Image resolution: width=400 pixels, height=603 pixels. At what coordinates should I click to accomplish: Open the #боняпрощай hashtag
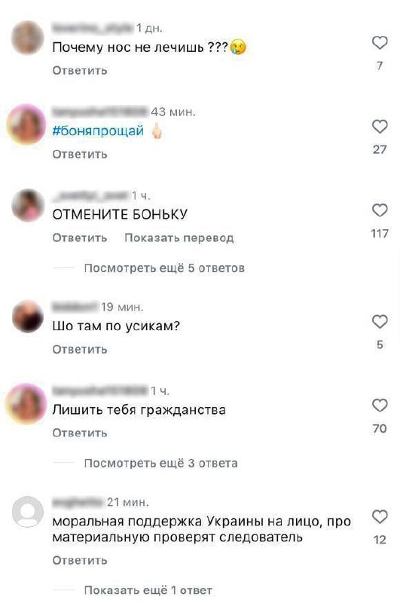98,130
